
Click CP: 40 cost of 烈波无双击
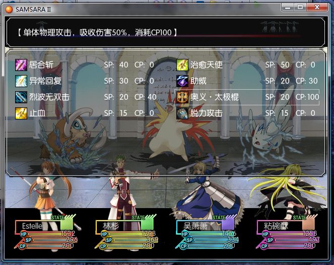[145, 97]
